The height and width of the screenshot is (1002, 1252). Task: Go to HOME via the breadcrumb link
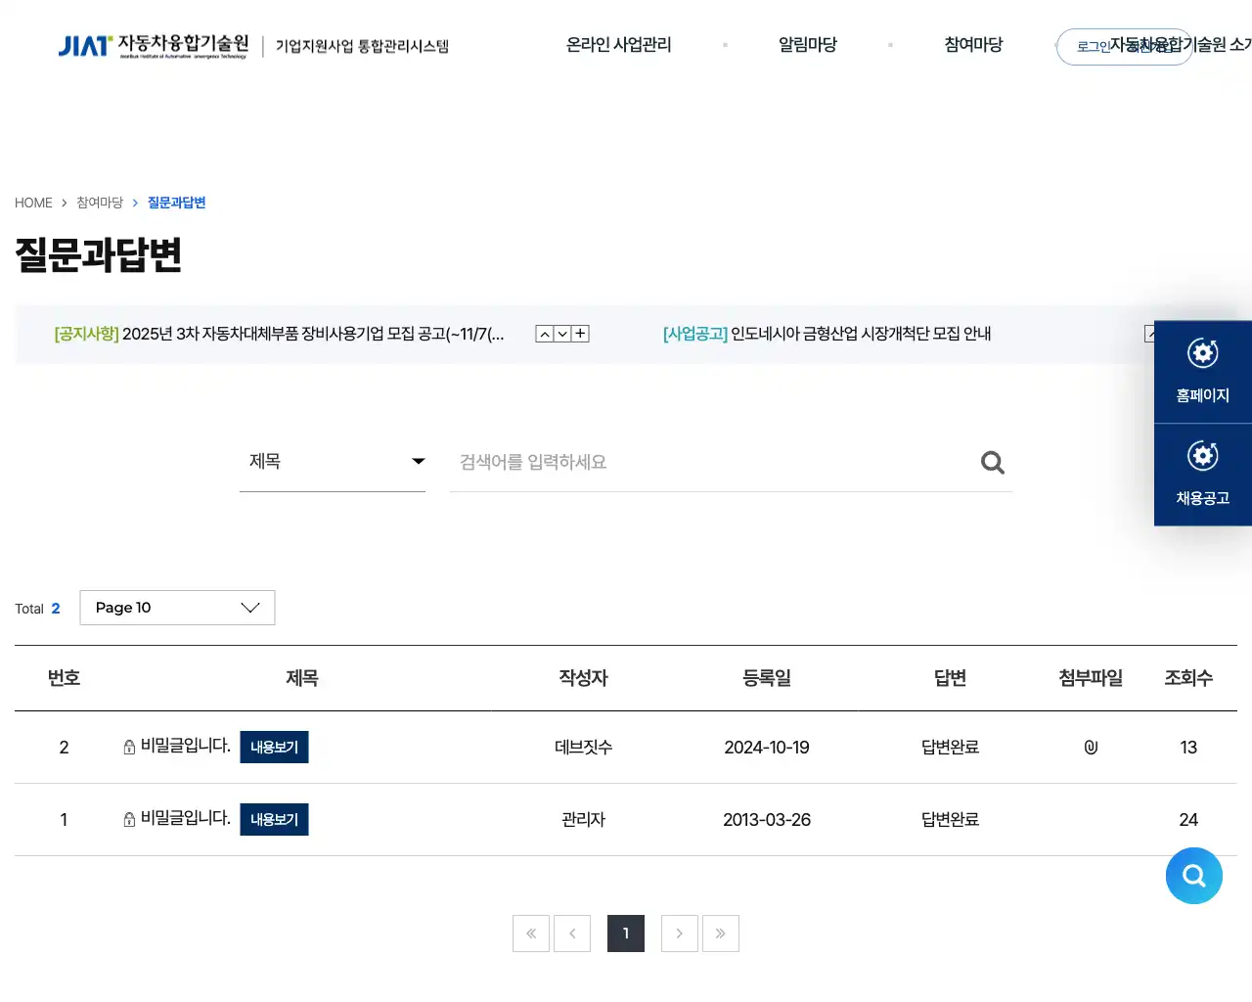33,203
